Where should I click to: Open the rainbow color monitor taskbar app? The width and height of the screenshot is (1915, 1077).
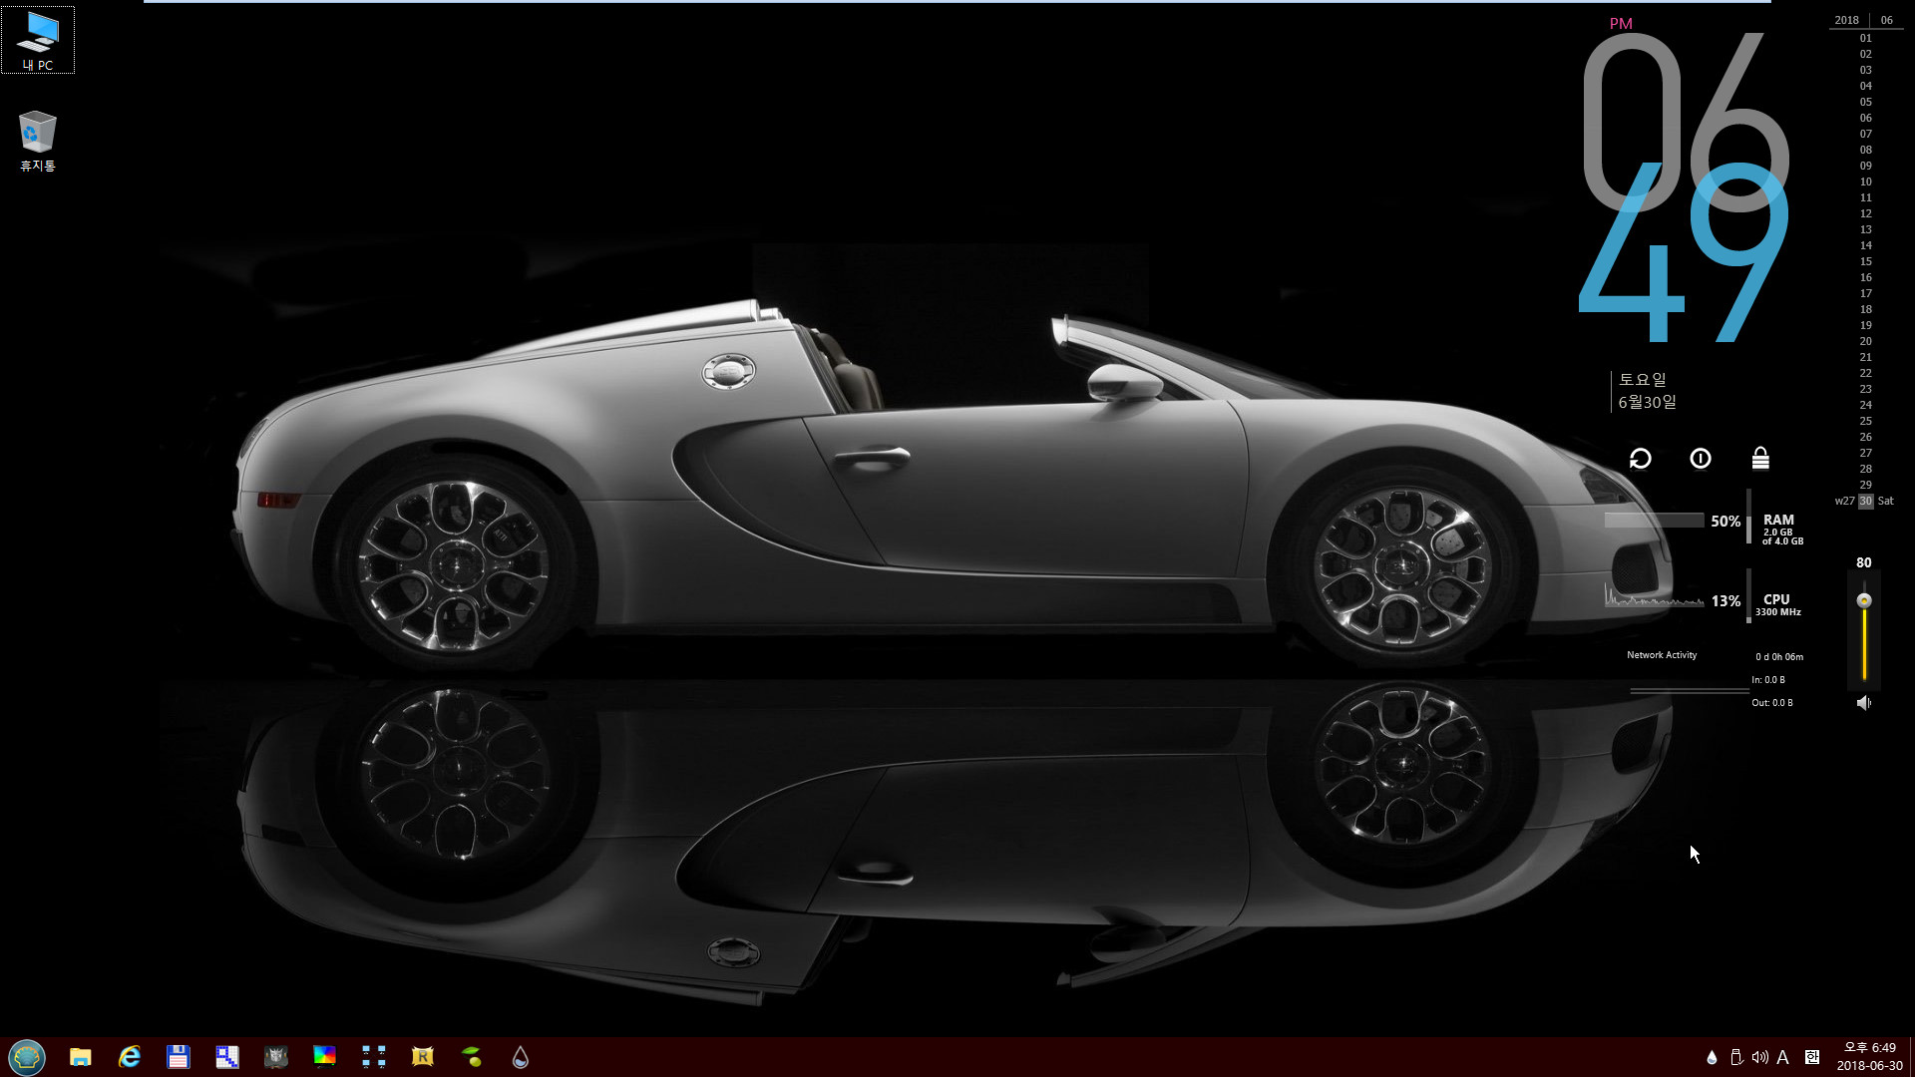[325, 1056]
